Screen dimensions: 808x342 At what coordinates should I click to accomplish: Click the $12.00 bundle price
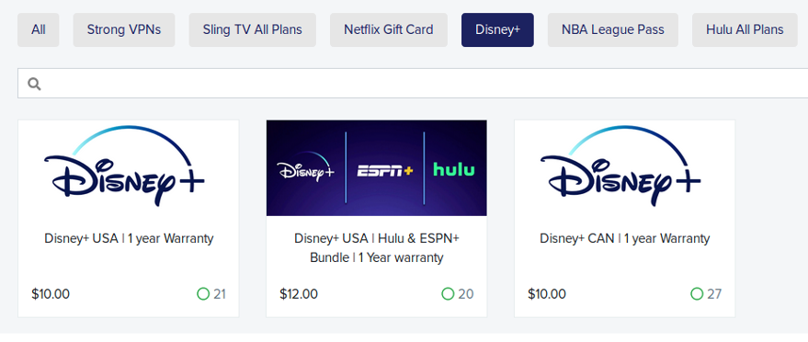click(x=299, y=294)
